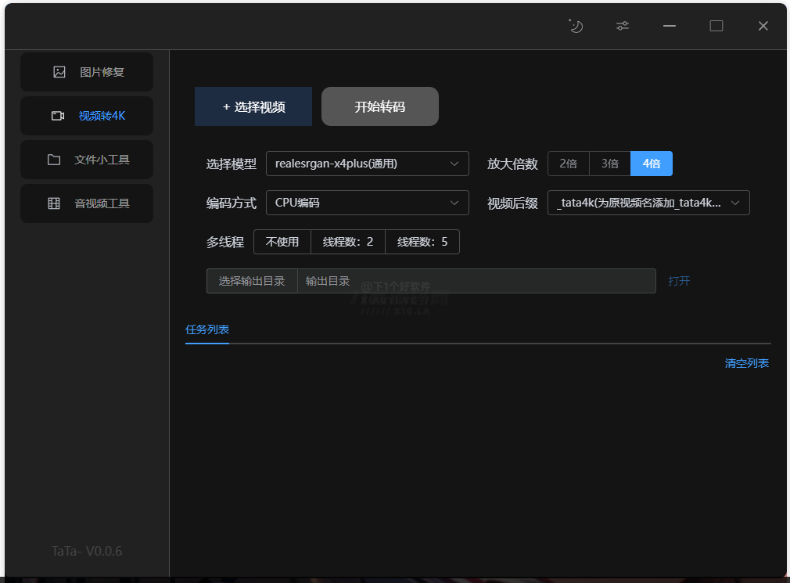Open output folder via 打开 link
This screenshot has height=583, width=790.
coord(677,281)
